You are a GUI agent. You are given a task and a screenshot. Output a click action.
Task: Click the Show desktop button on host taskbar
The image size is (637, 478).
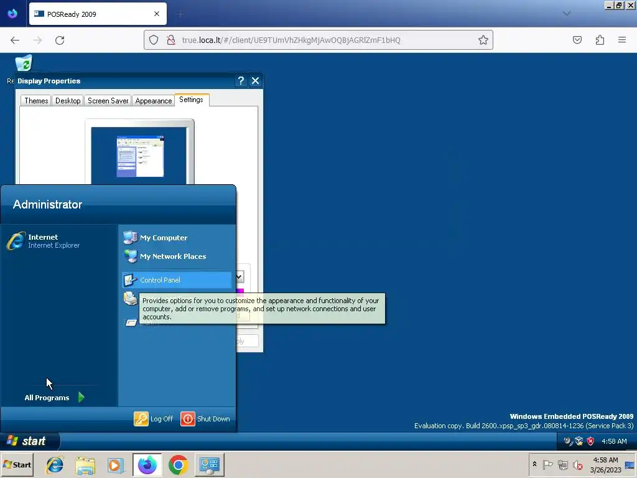click(x=630, y=465)
